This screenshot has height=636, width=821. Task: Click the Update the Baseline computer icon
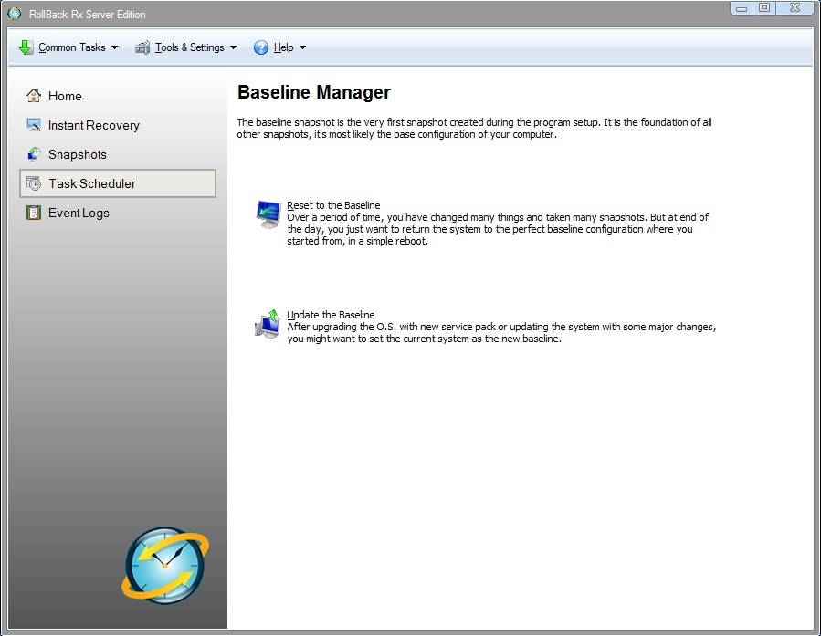(268, 324)
